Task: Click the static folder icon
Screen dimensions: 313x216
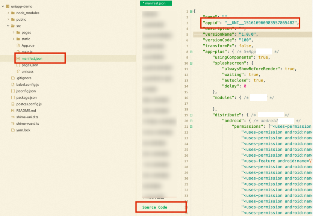Action: pos(18,39)
